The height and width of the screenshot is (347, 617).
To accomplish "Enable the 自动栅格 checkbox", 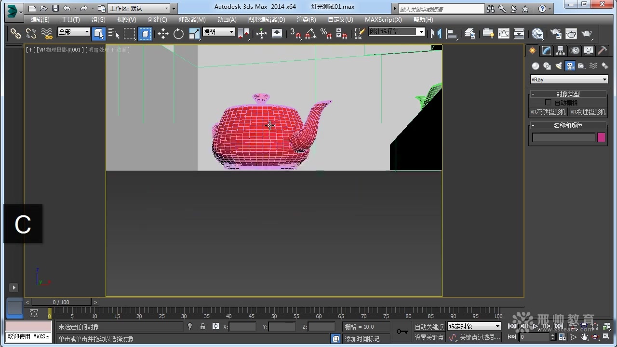I will 548,103.
